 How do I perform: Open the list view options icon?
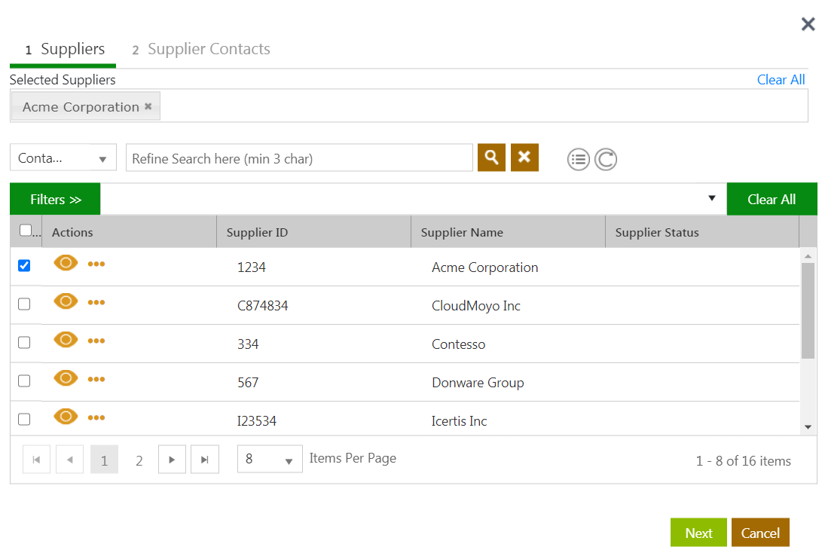578,159
